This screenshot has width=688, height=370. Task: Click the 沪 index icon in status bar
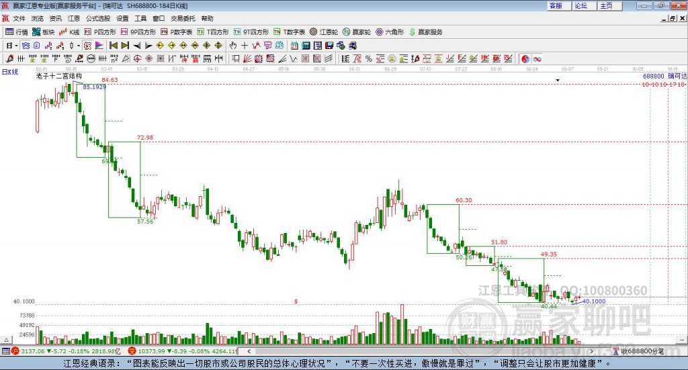tap(15, 351)
